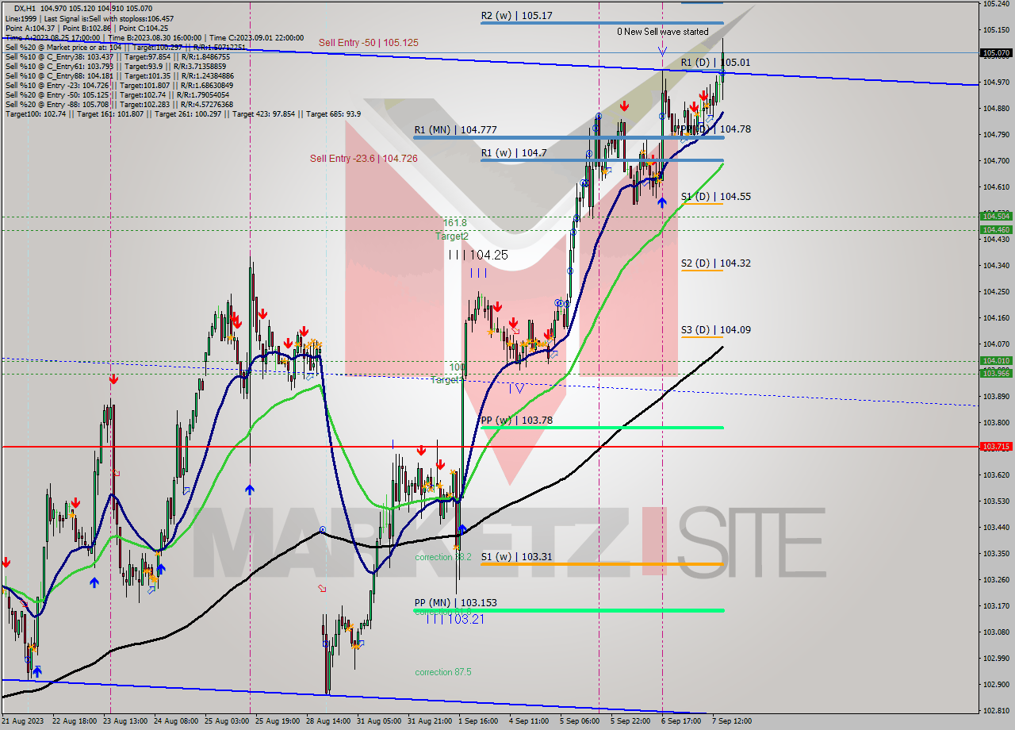
Task: Select the '7 Sep 12:00' time axis label
Action: tap(731, 721)
